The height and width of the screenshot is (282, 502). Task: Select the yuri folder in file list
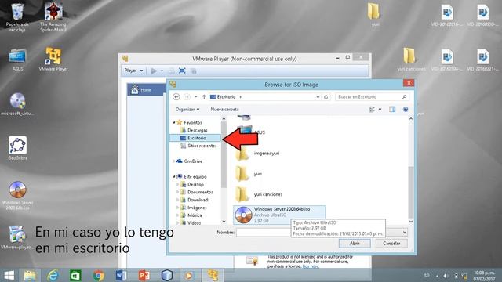[249, 174]
